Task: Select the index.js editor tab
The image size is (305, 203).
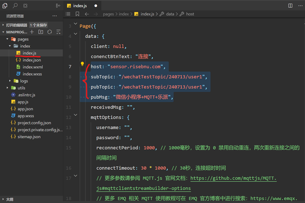Action: coord(82,6)
